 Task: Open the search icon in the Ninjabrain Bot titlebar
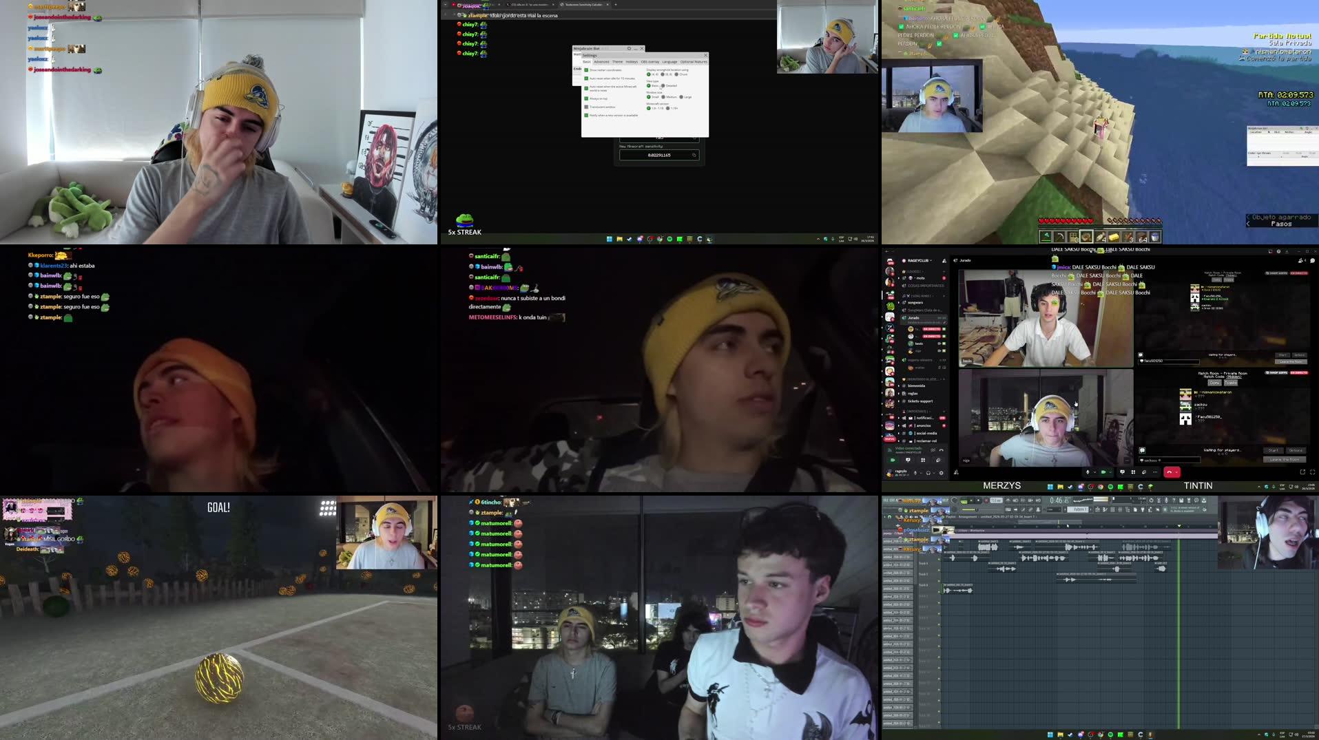629,48
